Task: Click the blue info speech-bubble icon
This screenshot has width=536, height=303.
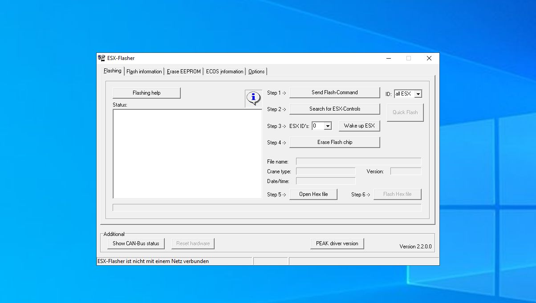Action: click(253, 98)
